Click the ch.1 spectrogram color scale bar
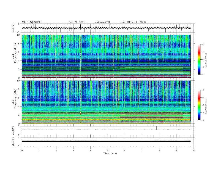The image size is (218, 169). coord(199,60)
